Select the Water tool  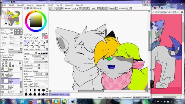pos(43,42)
